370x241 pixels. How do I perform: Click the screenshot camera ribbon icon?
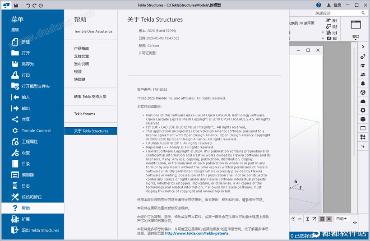tap(329, 38)
